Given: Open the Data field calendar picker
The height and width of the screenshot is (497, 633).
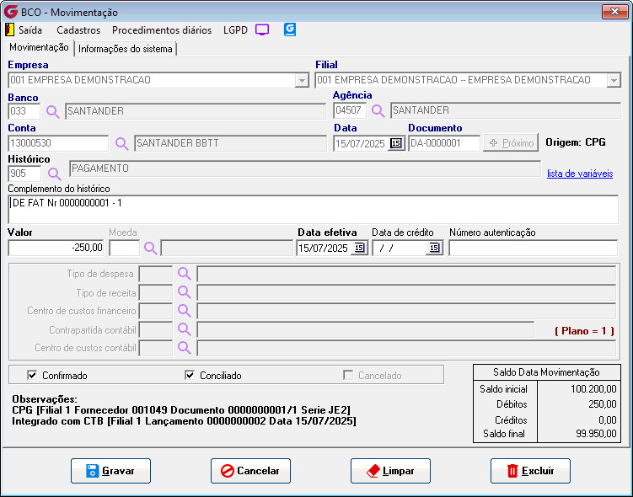Looking at the screenshot, I should click(396, 143).
